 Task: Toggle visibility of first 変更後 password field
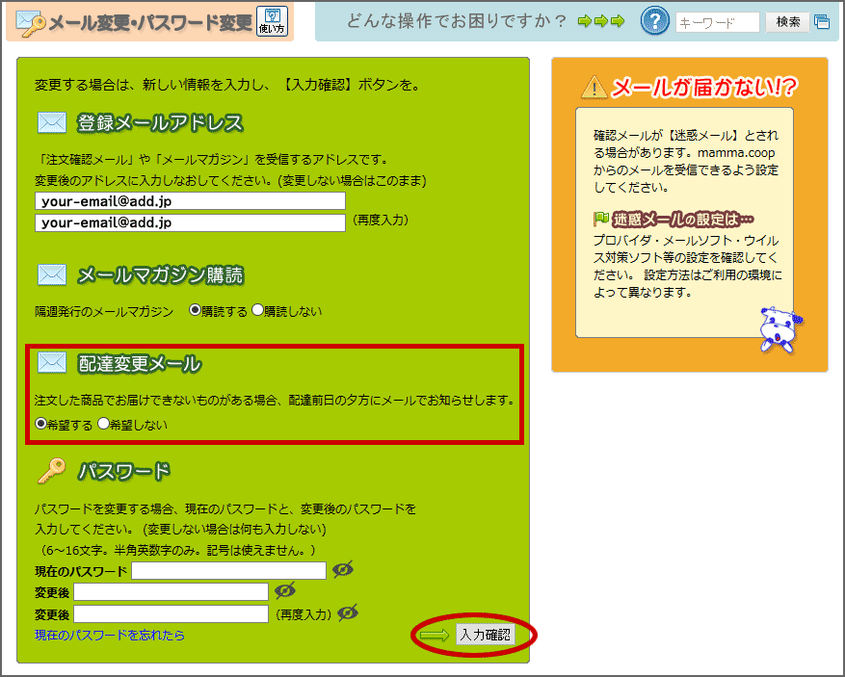(285, 590)
